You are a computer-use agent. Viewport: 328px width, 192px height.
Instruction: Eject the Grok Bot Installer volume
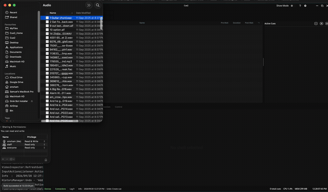click(x=32, y=101)
